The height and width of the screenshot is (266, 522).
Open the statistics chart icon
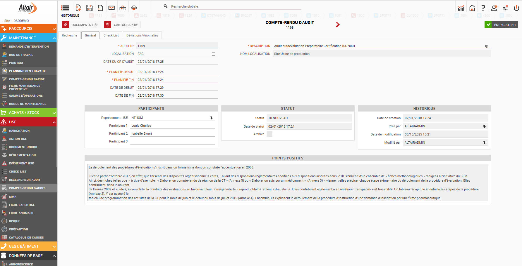[461, 8]
